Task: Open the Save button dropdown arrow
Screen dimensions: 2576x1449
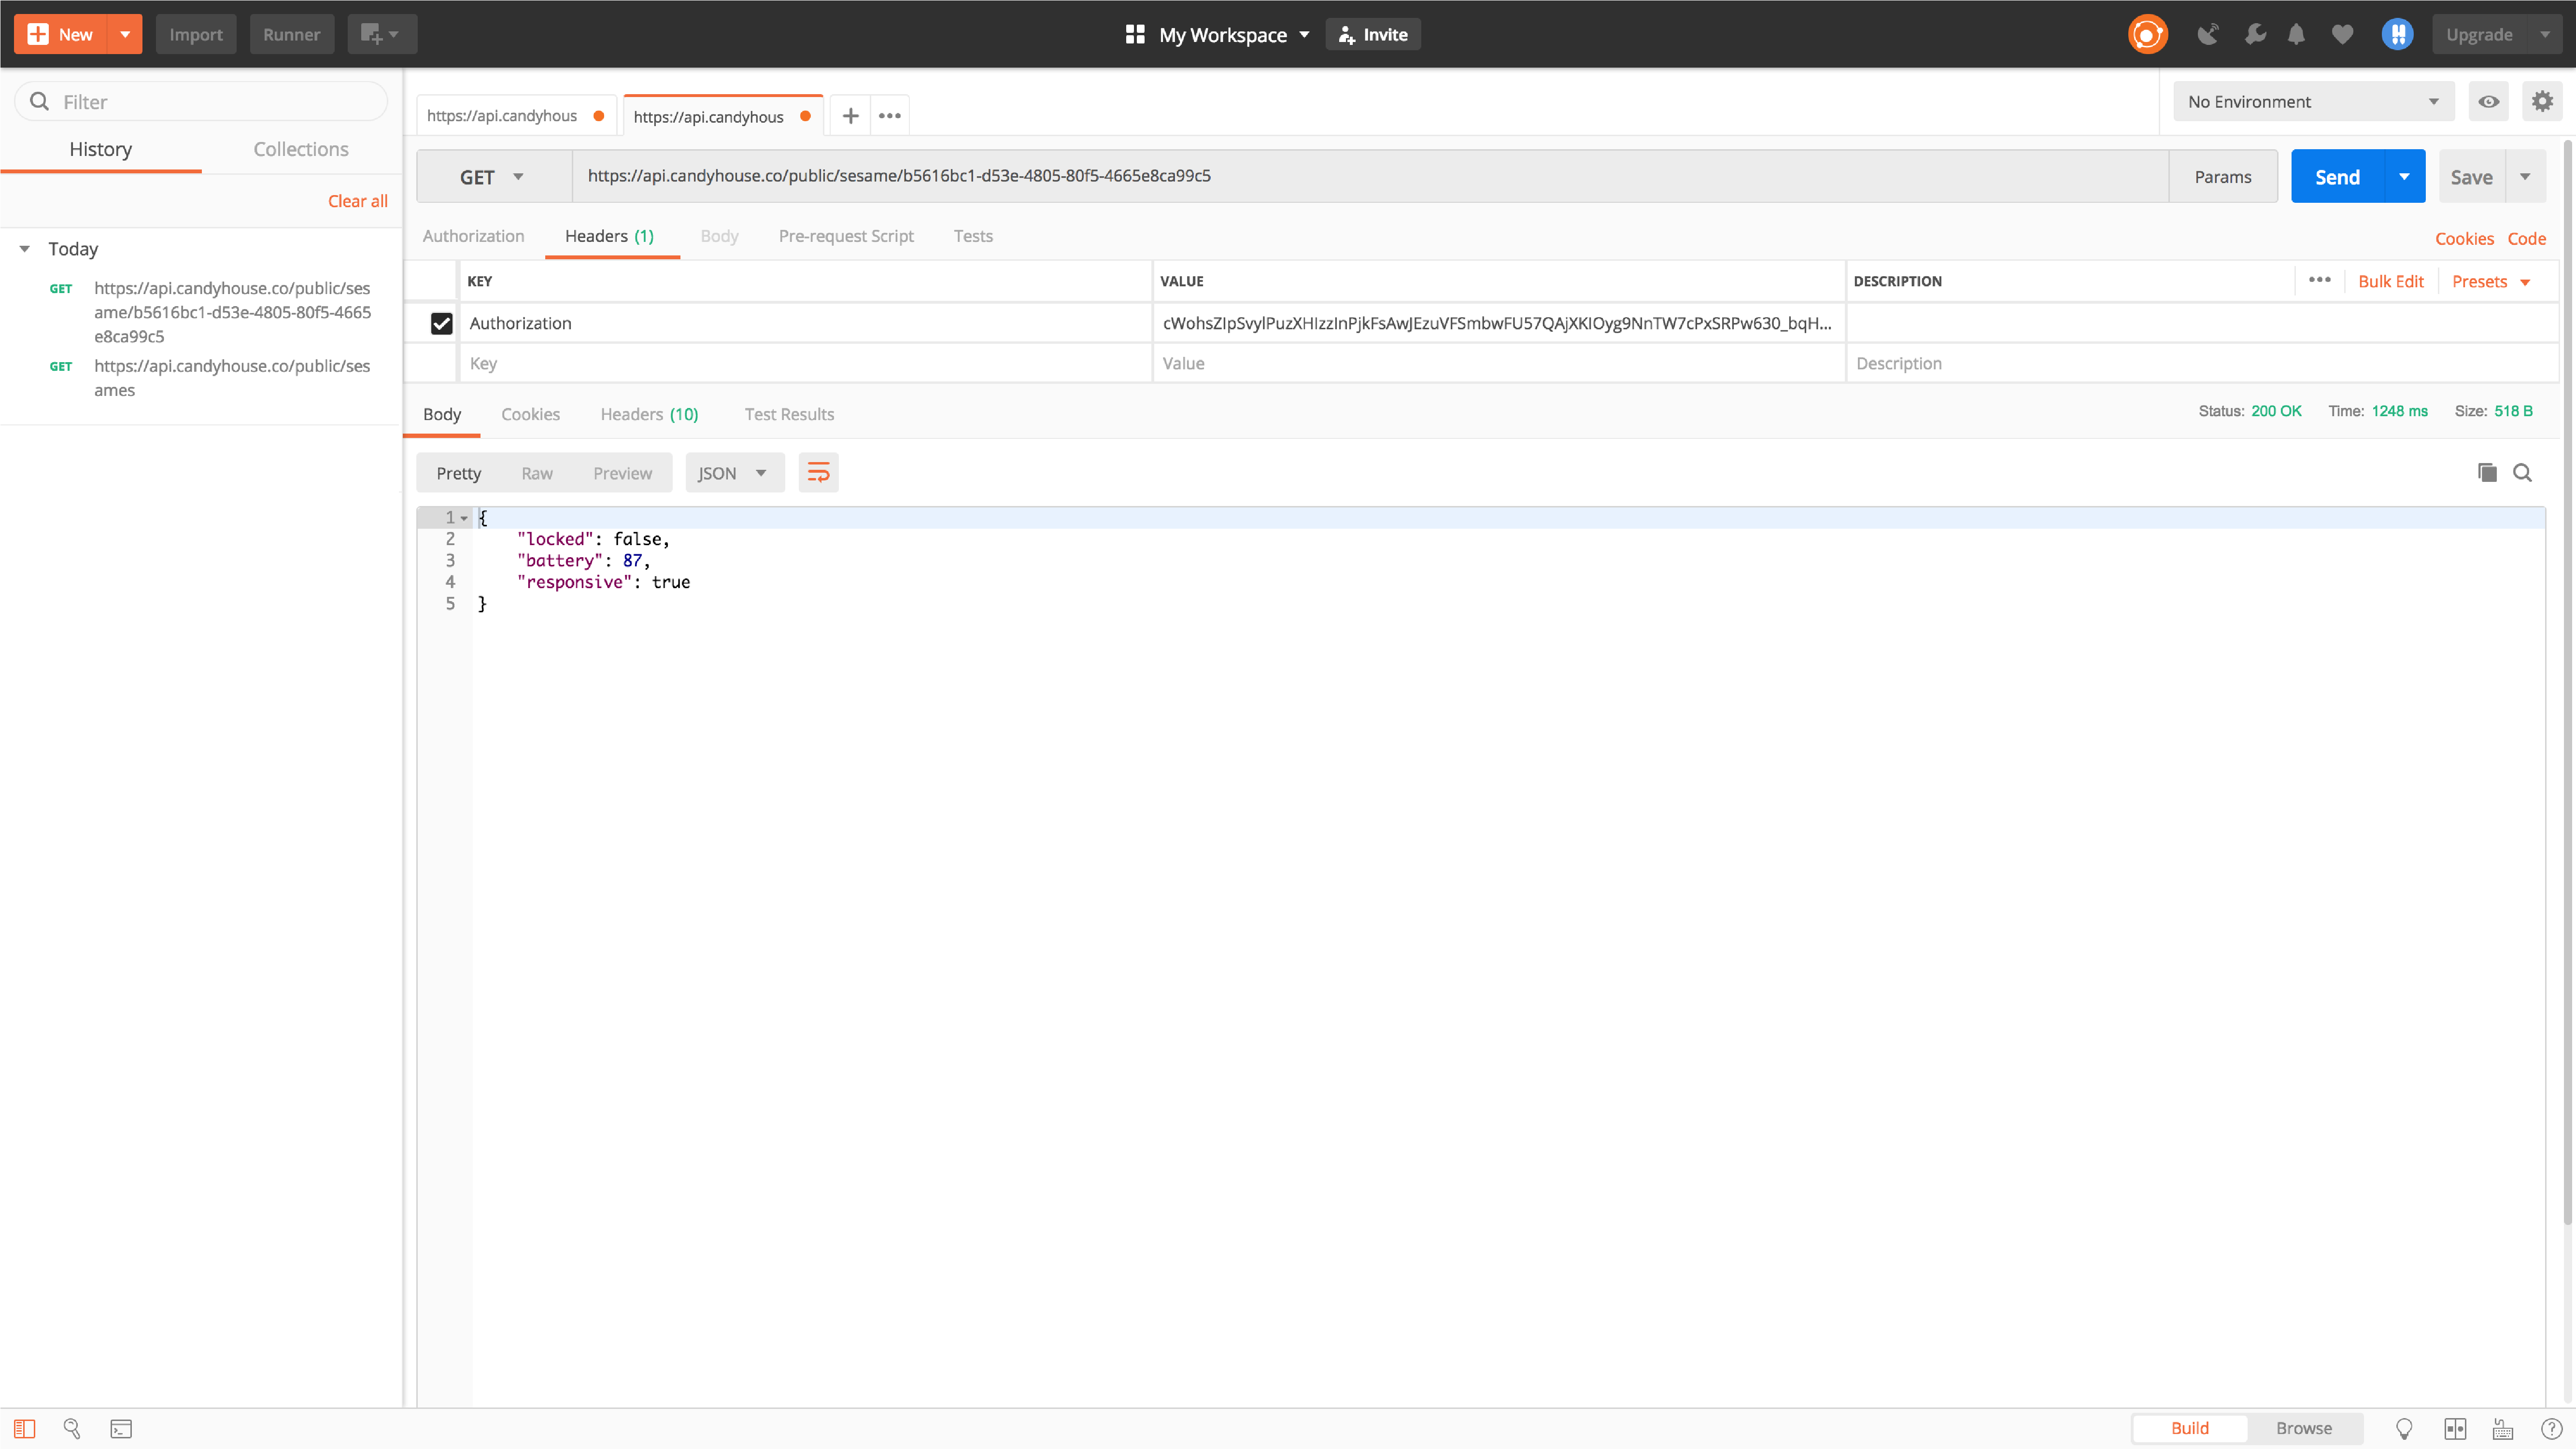Action: point(2525,176)
